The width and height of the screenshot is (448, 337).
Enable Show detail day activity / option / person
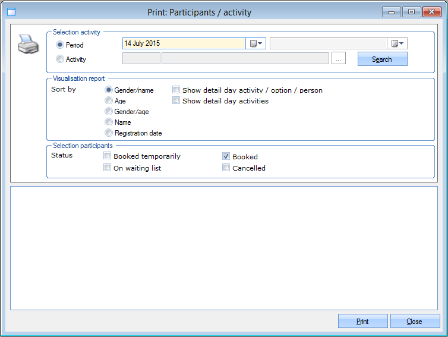pyautogui.click(x=176, y=90)
